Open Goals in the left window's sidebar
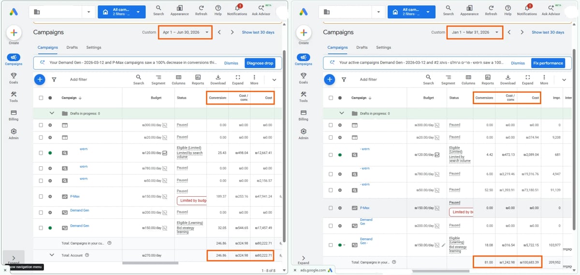 click(14, 78)
